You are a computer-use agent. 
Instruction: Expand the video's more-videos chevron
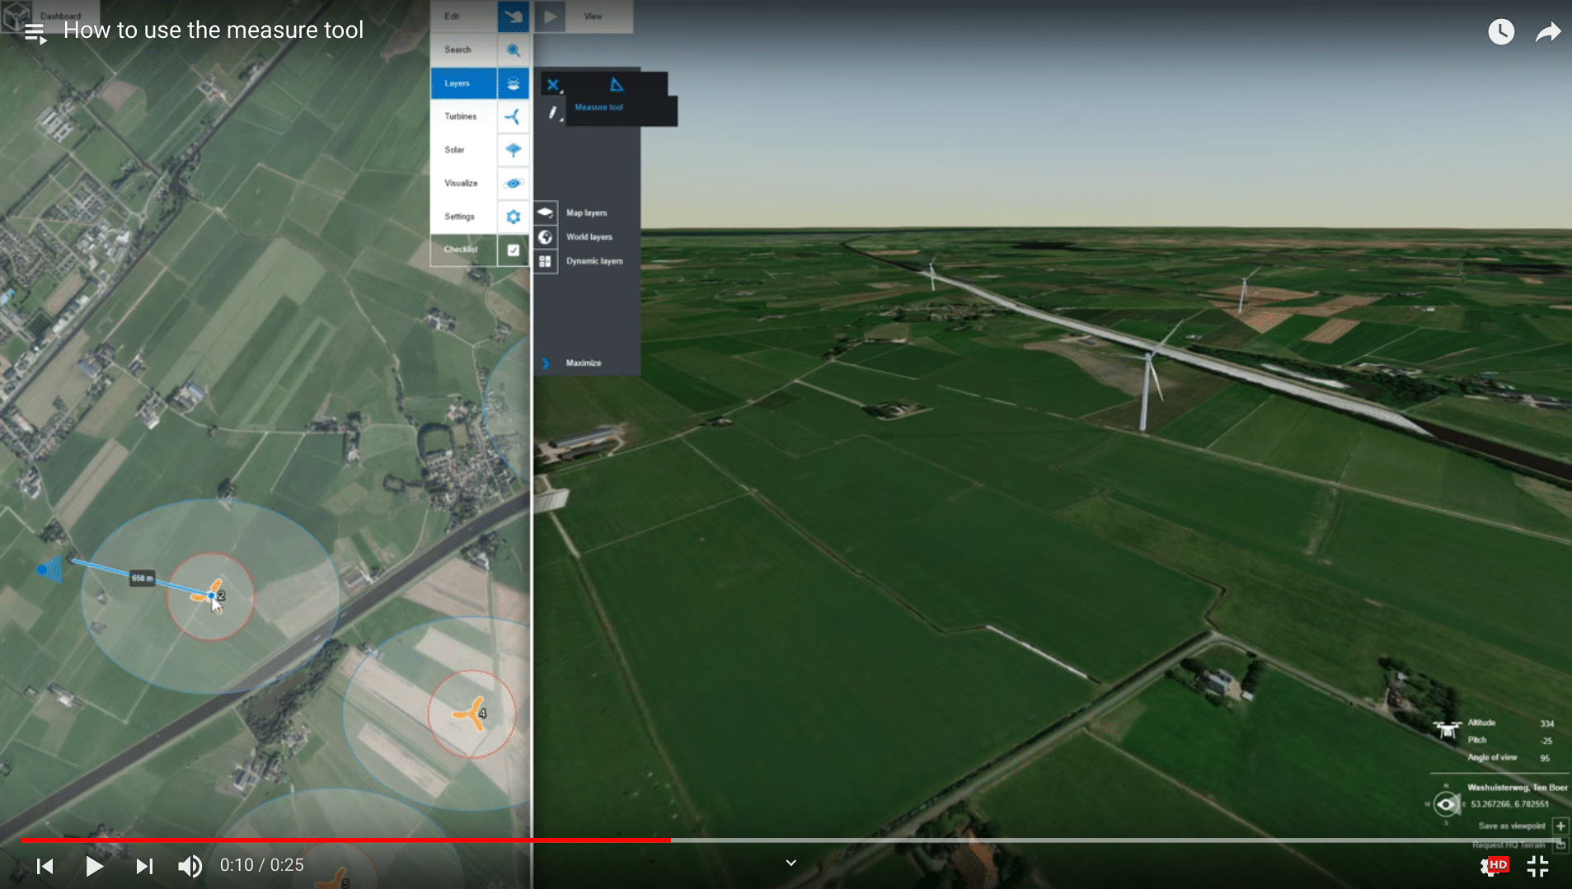[x=791, y=863]
